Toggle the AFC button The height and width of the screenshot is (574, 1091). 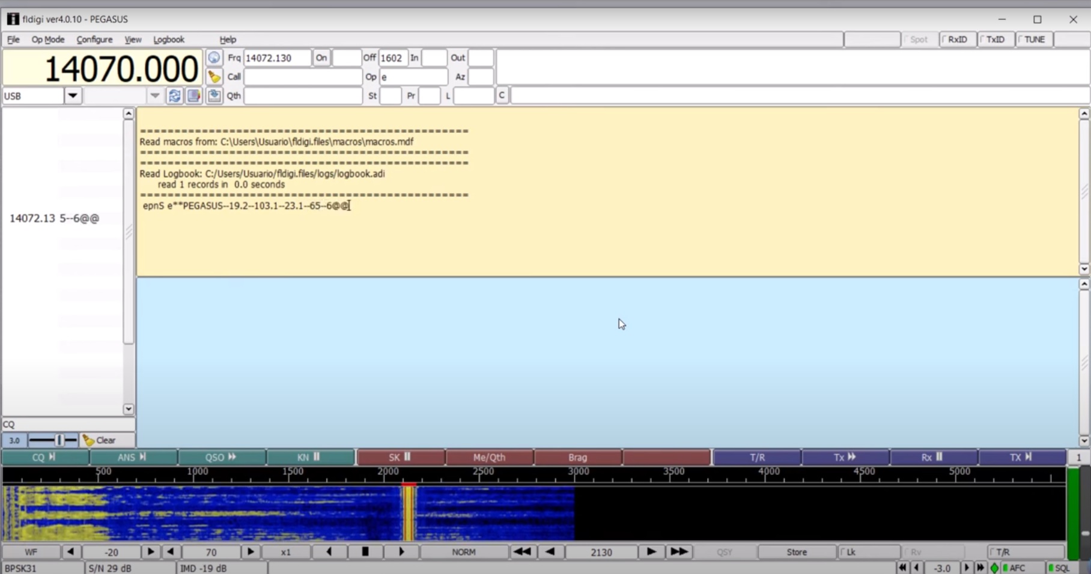tap(1015, 568)
